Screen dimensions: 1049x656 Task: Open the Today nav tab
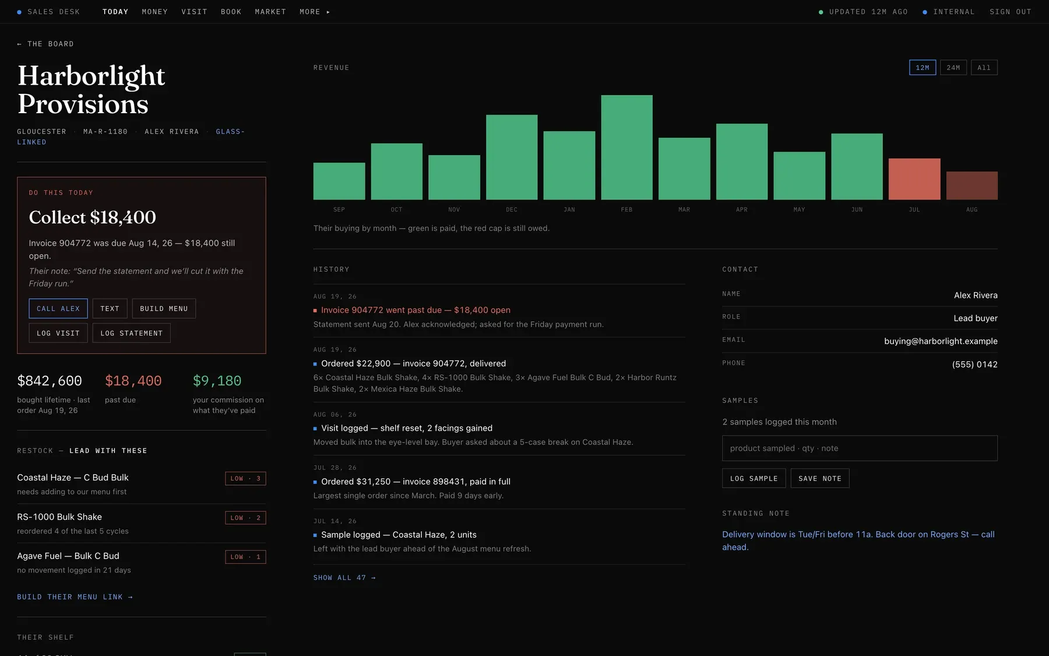[115, 12]
